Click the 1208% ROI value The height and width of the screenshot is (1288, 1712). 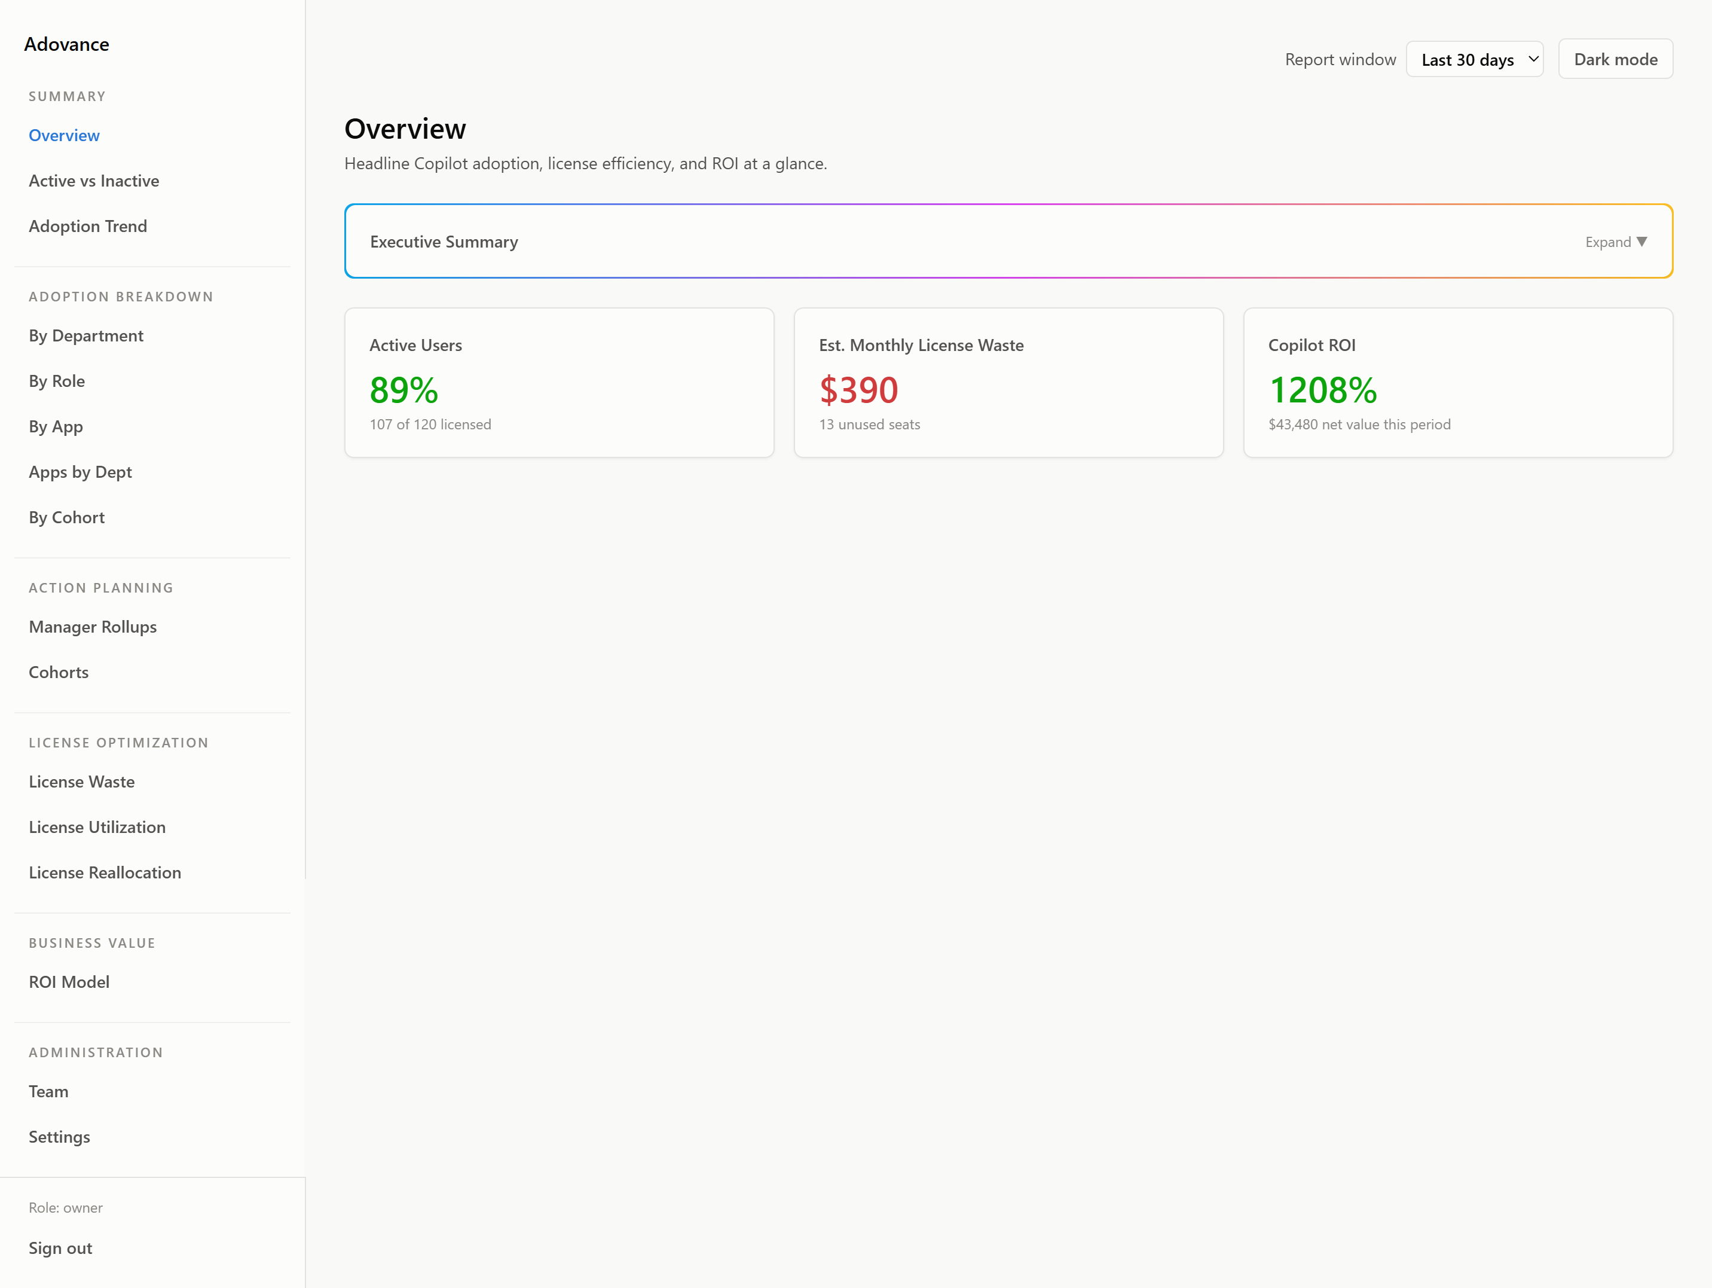click(1323, 389)
